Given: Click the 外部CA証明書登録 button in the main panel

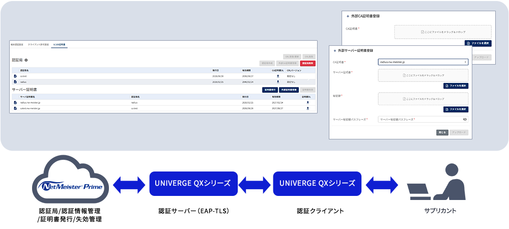Looking at the screenshot, I should pyautogui.click(x=287, y=63).
